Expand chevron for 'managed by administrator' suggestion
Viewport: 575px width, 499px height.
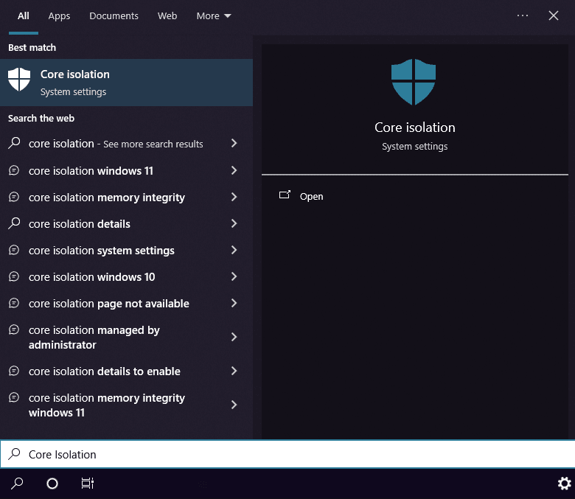coord(234,337)
